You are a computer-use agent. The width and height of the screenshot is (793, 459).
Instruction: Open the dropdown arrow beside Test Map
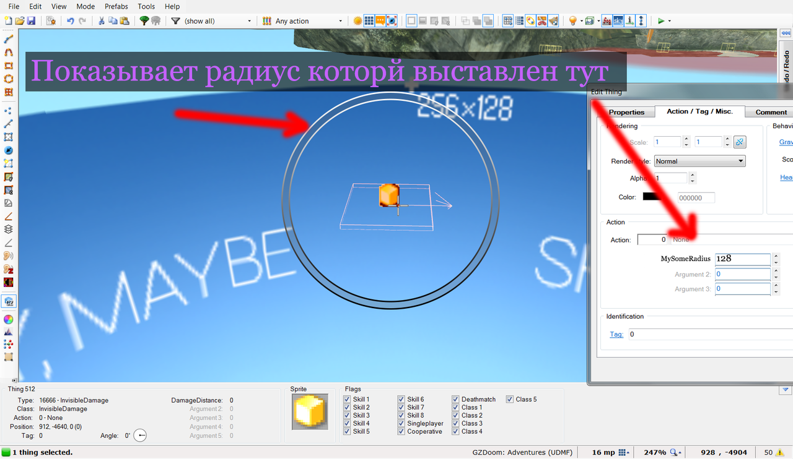tap(669, 21)
